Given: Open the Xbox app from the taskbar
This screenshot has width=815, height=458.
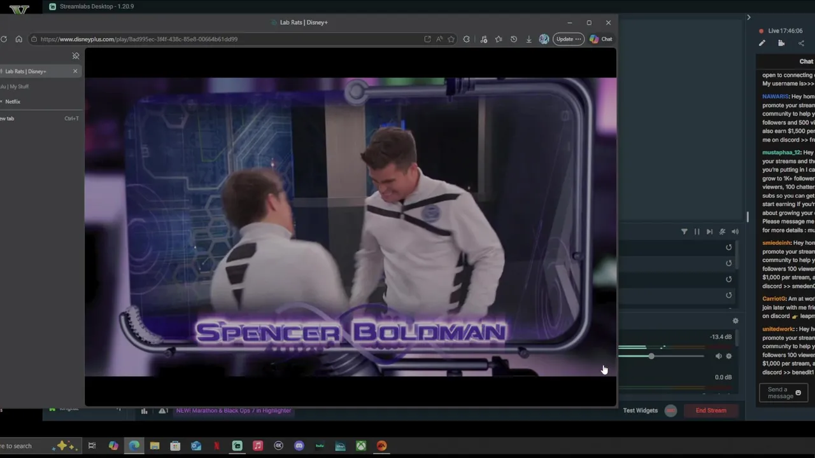Looking at the screenshot, I should click(x=361, y=446).
